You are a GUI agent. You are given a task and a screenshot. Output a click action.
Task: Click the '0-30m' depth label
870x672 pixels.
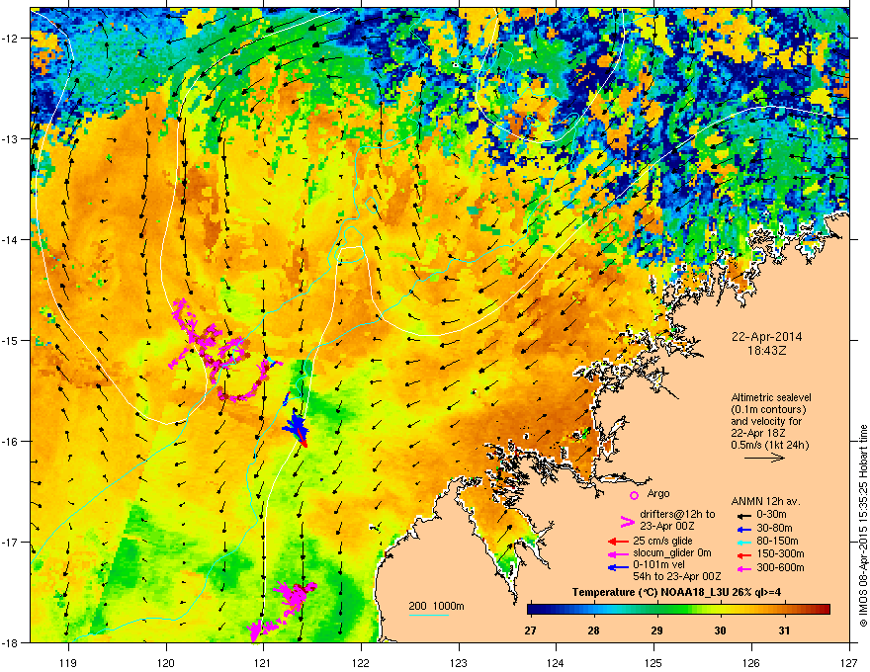(x=772, y=515)
